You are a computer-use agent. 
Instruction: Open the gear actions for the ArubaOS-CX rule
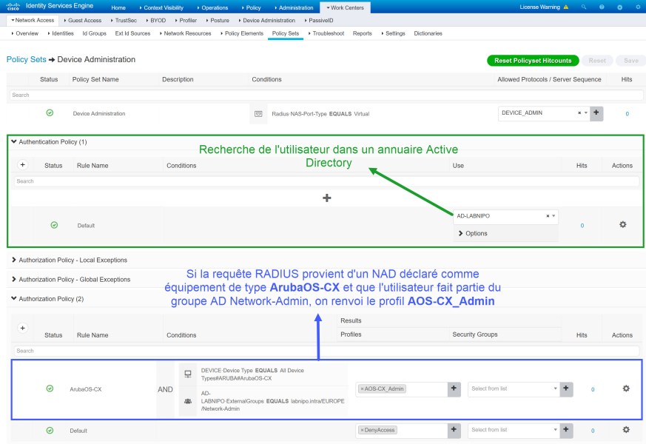click(626, 388)
